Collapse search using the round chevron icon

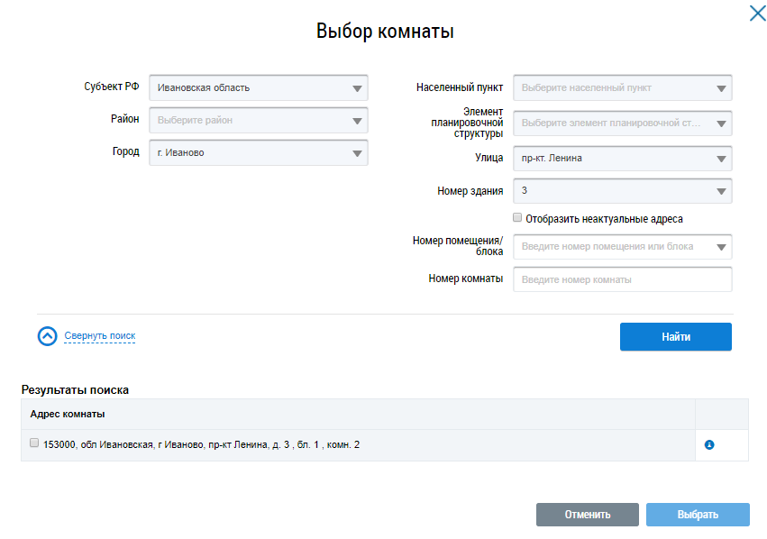click(47, 336)
